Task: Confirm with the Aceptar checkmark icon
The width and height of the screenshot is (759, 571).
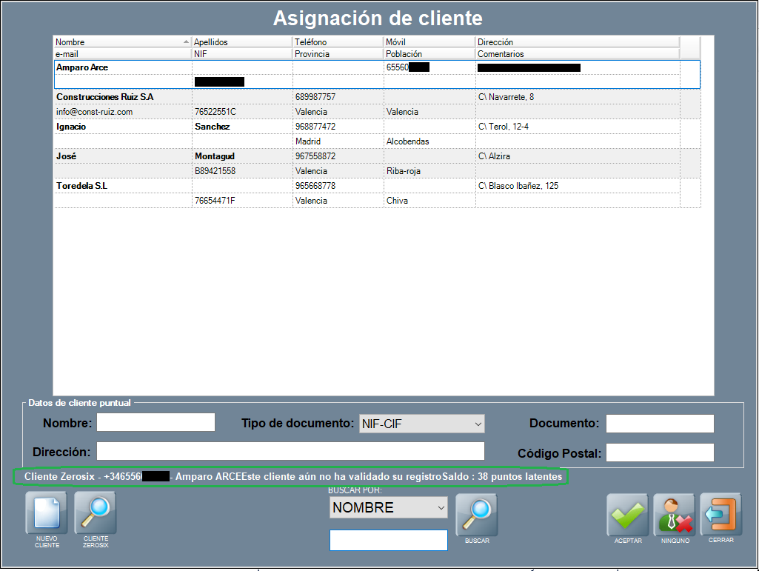Action: pyautogui.click(x=628, y=515)
